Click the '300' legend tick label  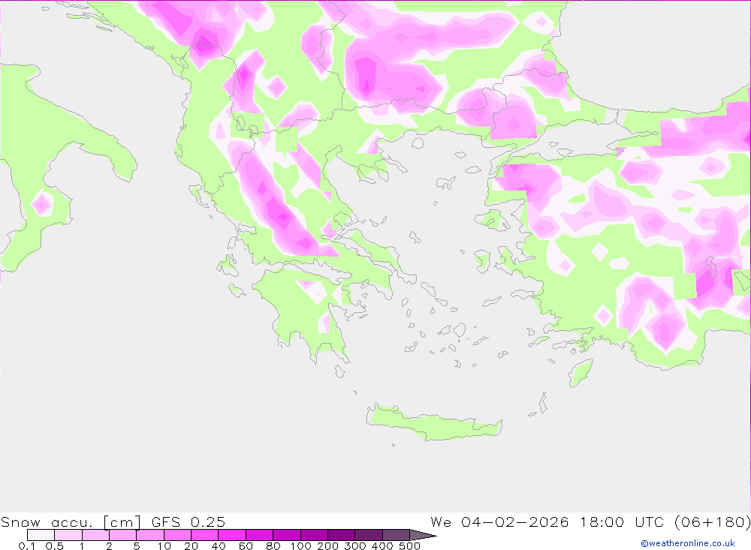click(355, 545)
